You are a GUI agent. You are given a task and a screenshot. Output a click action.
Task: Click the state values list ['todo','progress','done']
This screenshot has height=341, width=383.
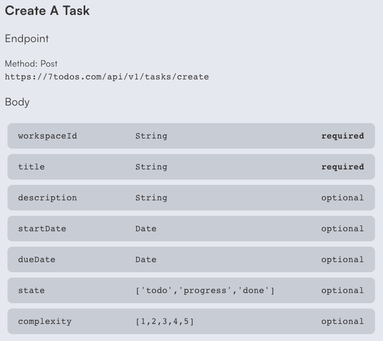click(x=205, y=290)
